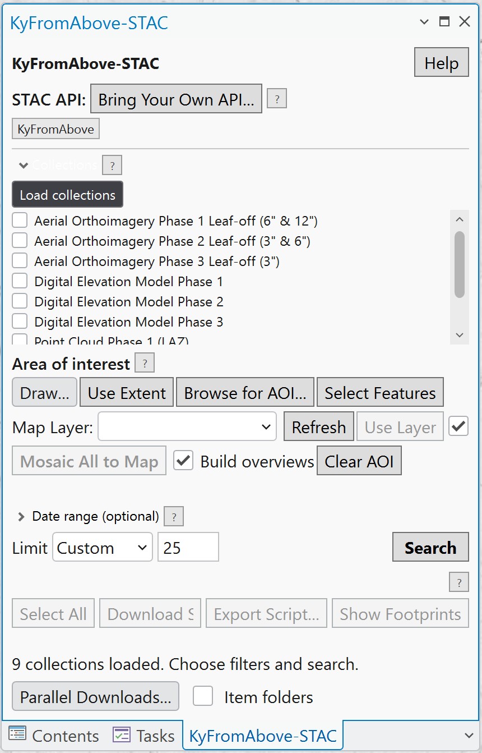
Task: Click the help icon below the Search button
Action: [x=459, y=582]
